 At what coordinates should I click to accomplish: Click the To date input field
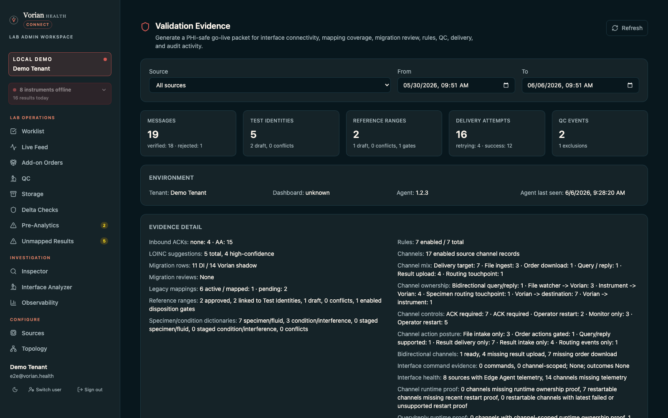(580, 85)
